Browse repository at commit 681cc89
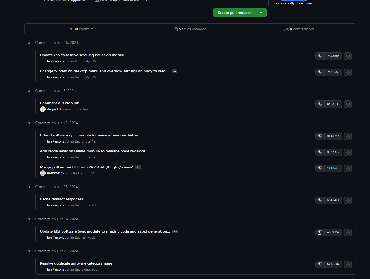Viewport: 370px width, 279px height. [x=348, y=265]
